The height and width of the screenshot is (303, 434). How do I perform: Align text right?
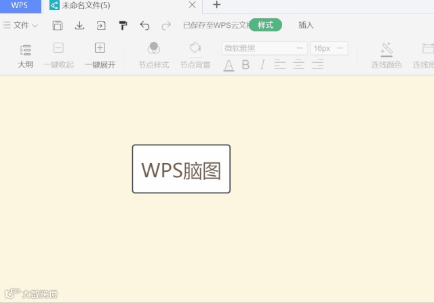(317, 65)
